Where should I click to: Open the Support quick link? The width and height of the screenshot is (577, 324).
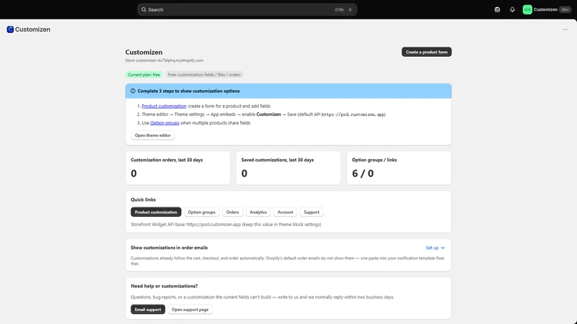click(312, 212)
